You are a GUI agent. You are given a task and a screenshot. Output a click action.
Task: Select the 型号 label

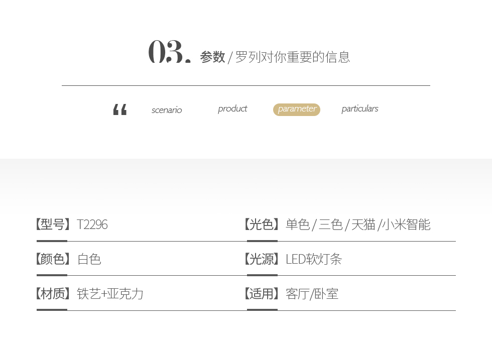click(53, 224)
